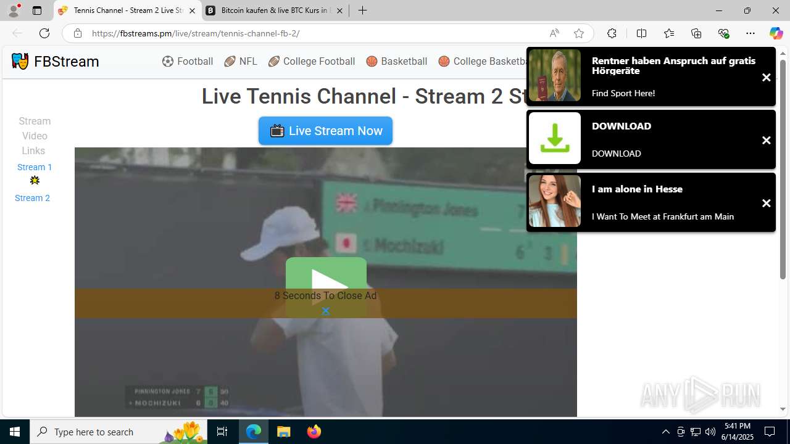
Task: Add this page to favorites star
Action: click(x=579, y=33)
